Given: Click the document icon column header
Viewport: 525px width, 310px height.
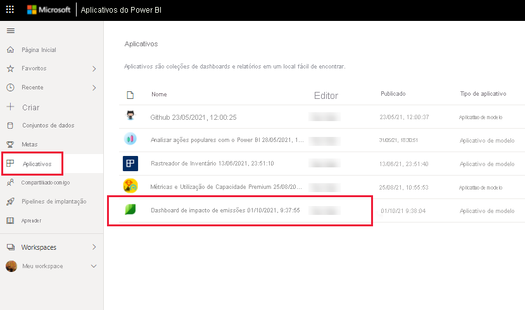Looking at the screenshot, I should click(130, 95).
